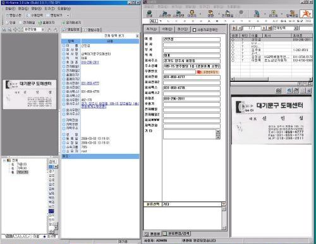The height and width of the screenshot is (244, 316).
Task: Collapse 전체 항목 보기 panel arrow
Action: (x=137, y=36)
